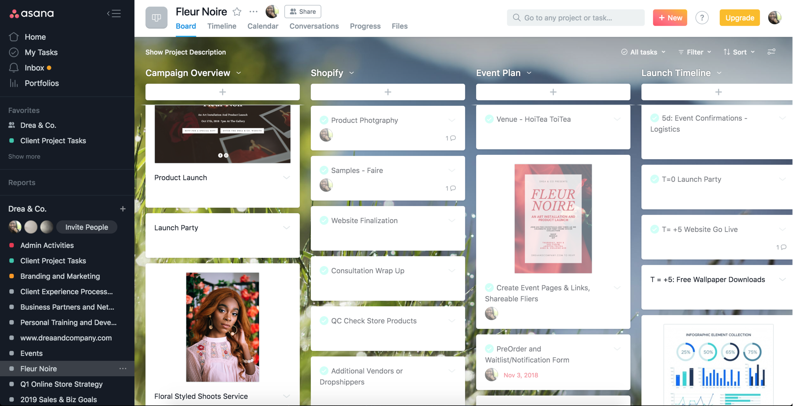Open the Sort dropdown

coord(739,52)
